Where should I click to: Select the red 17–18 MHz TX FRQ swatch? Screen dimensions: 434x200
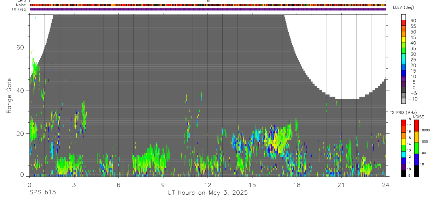404,122
